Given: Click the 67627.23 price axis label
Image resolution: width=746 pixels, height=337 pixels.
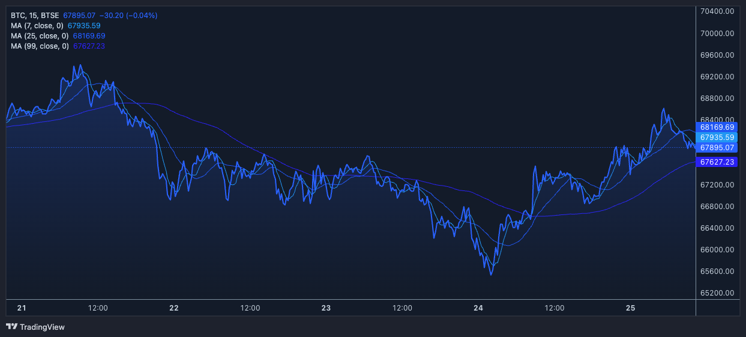Looking at the screenshot, I should point(717,162).
